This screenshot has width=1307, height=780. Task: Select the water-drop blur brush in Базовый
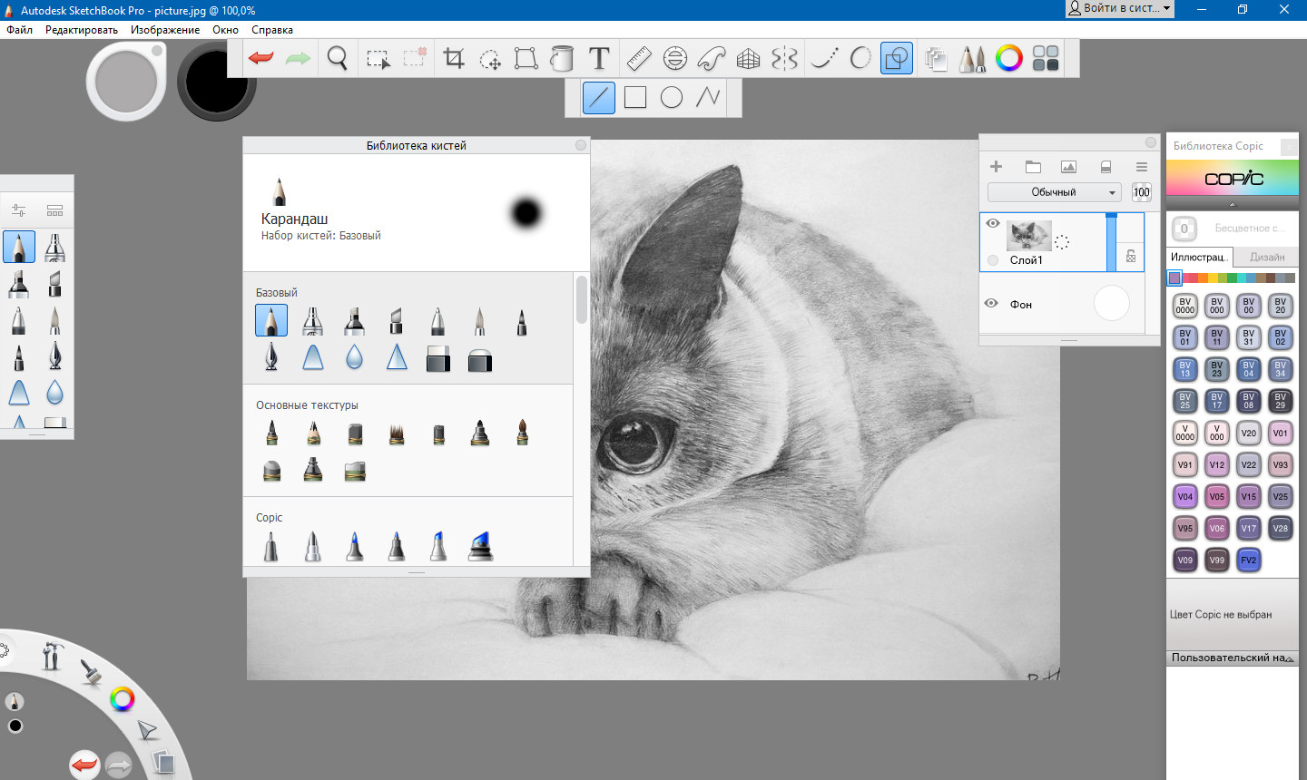point(355,357)
